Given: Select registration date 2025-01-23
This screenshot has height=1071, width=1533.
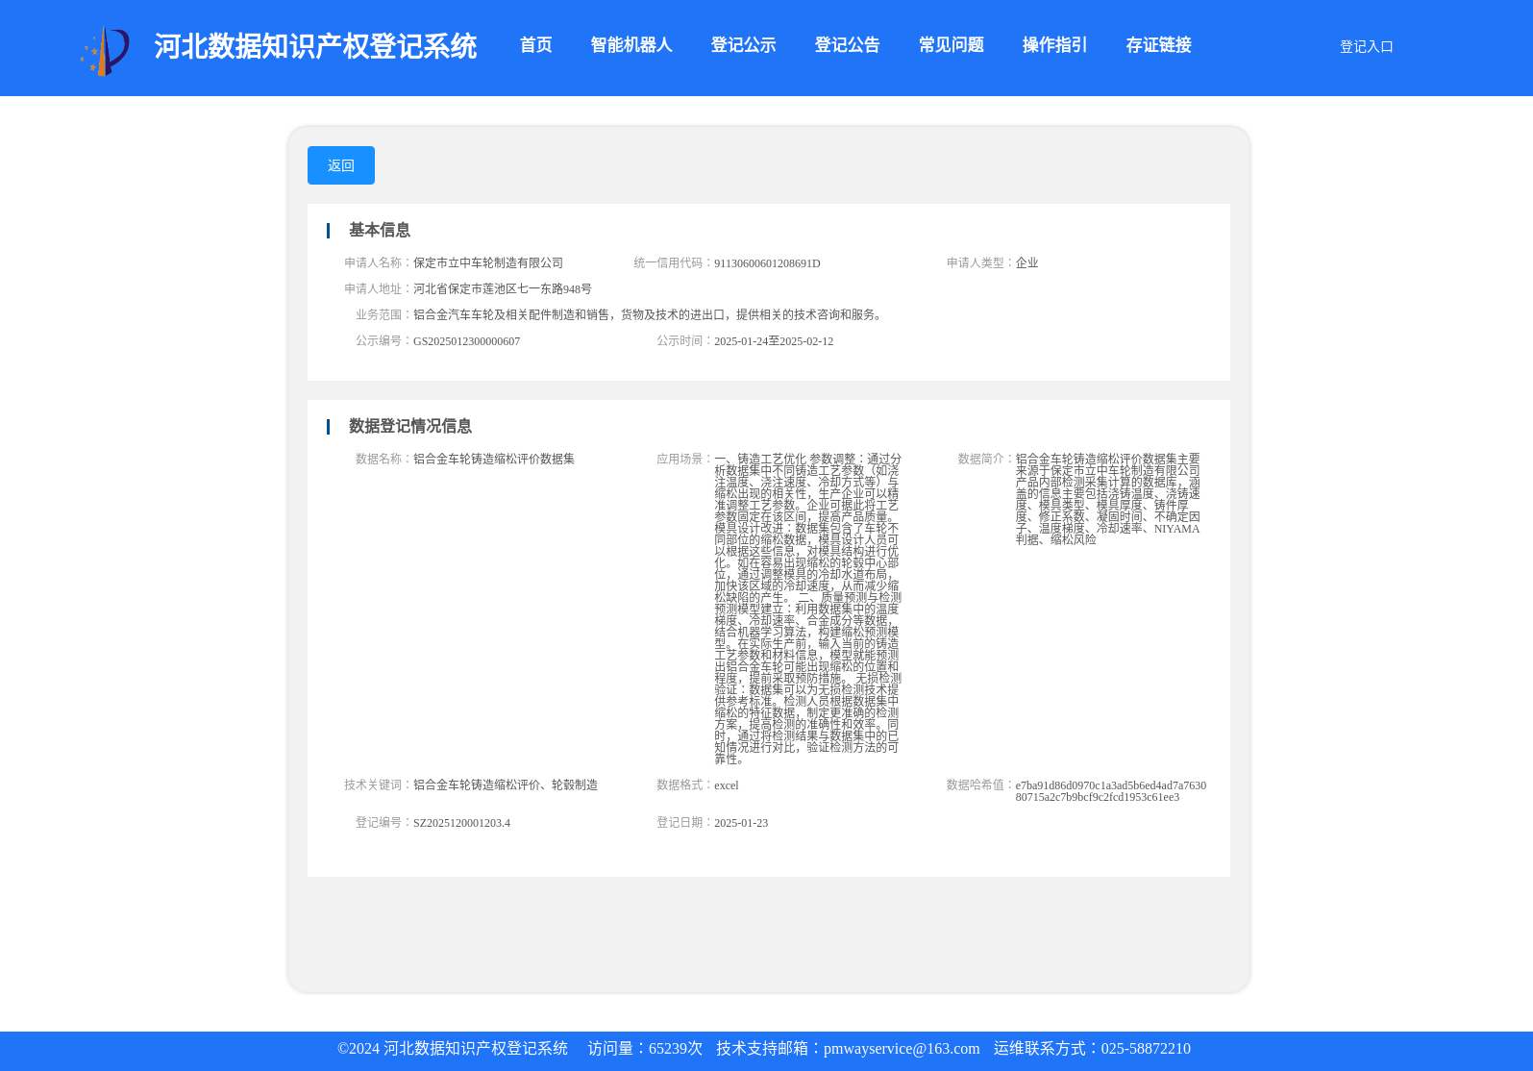Looking at the screenshot, I should click(x=741, y=823).
